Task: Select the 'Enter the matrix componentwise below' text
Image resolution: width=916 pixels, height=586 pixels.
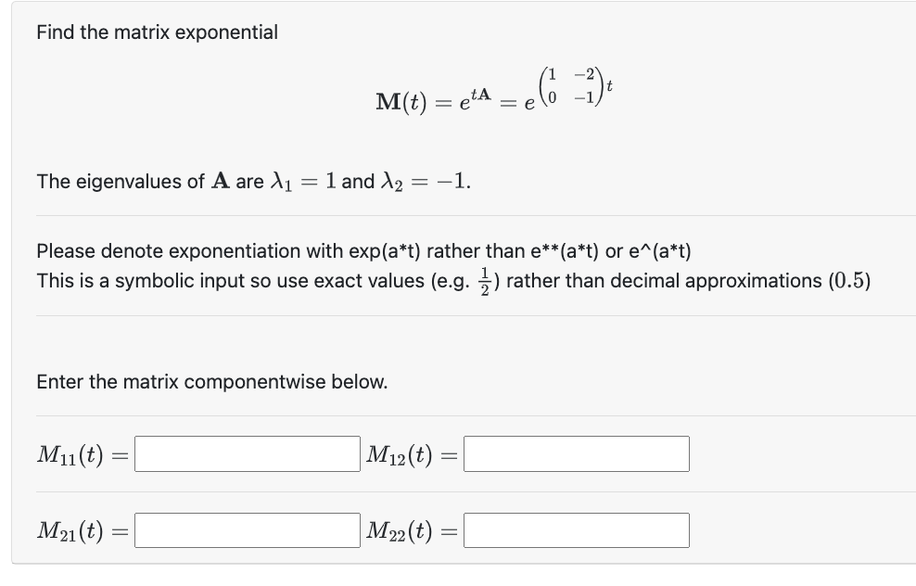Action: 212,381
